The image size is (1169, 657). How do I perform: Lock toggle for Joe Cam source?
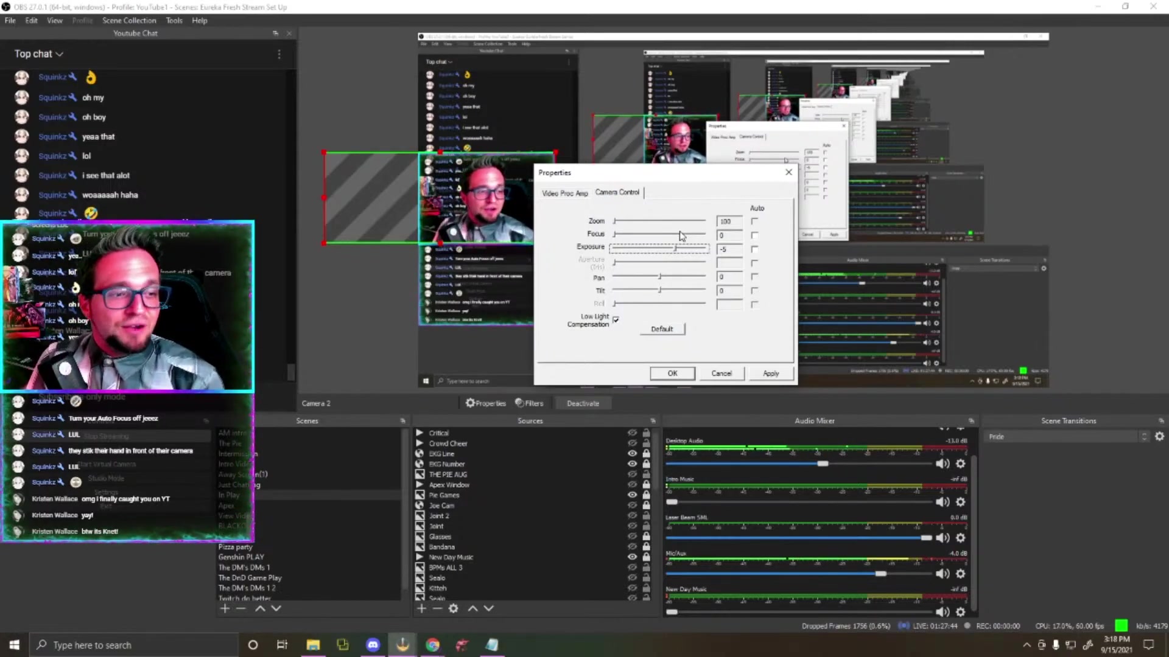tap(646, 506)
